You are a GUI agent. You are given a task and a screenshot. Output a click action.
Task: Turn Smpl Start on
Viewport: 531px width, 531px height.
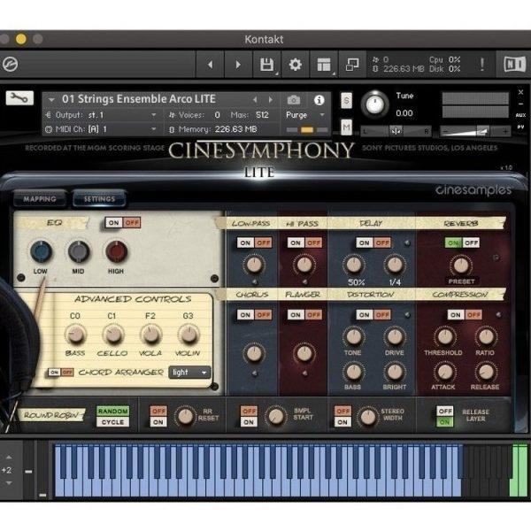[x=249, y=422]
